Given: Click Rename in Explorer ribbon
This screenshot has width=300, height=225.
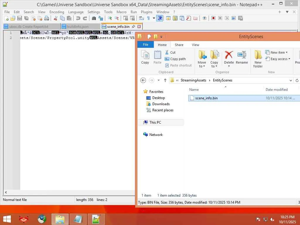Looking at the screenshot, I should pyautogui.click(x=242, y=57).
